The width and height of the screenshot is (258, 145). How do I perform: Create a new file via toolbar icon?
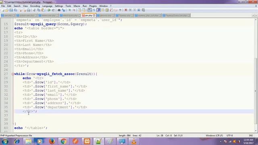tap(3, 10)
